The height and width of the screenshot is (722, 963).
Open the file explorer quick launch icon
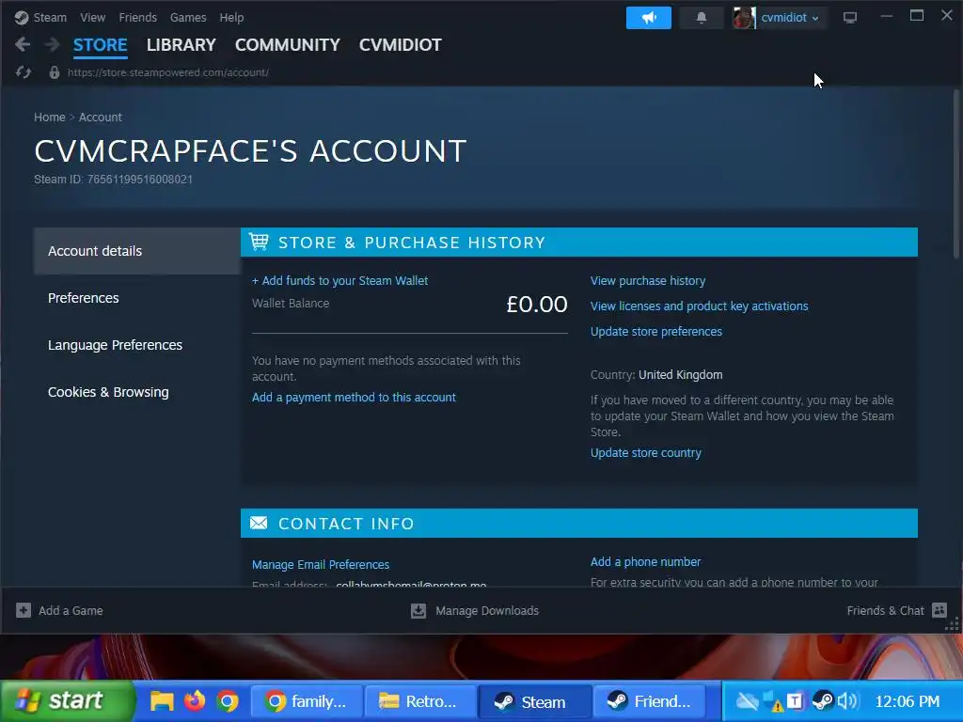click(162, 701)
